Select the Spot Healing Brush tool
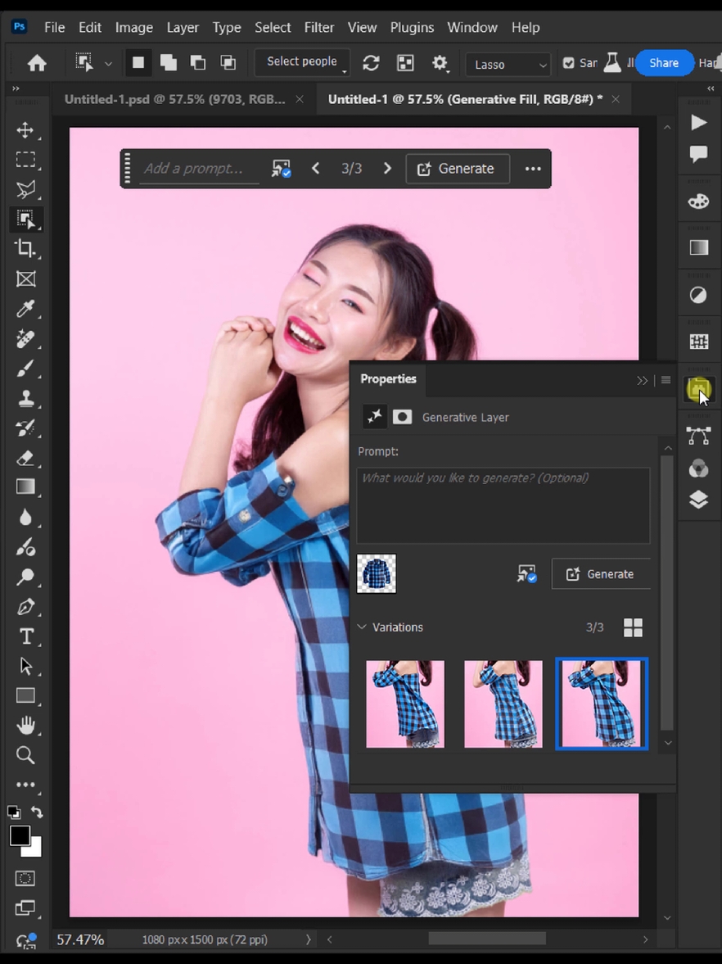This screenshot has height=964, width=722. 25,339
